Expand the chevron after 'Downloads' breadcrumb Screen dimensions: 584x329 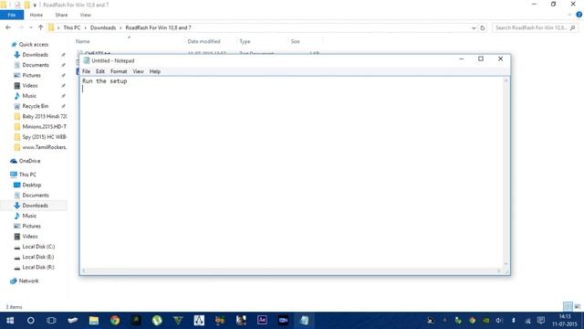click(120, 27)
